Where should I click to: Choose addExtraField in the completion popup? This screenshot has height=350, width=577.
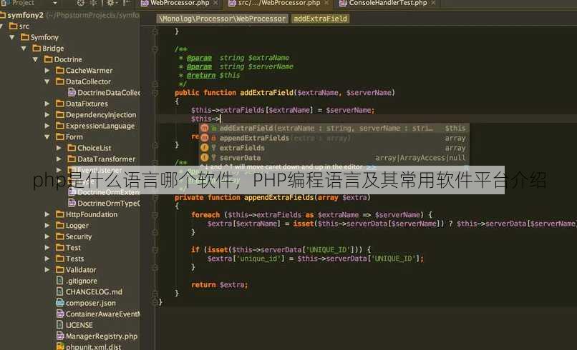pos(334,128)
